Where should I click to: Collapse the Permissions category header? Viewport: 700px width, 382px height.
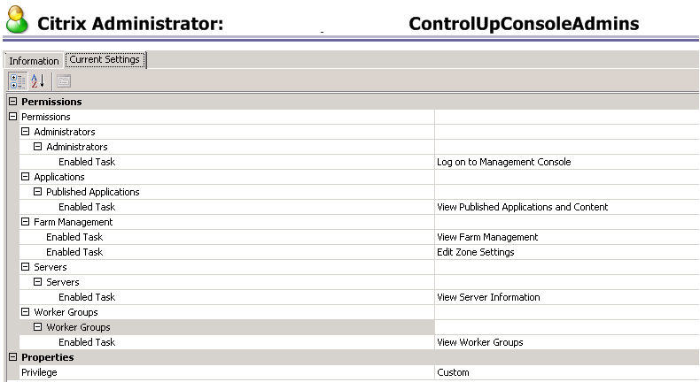12,102
